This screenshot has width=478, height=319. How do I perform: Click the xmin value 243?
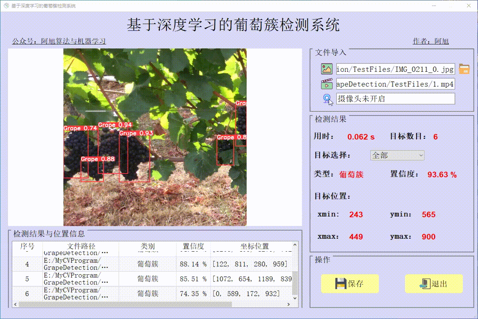point(356,214)
